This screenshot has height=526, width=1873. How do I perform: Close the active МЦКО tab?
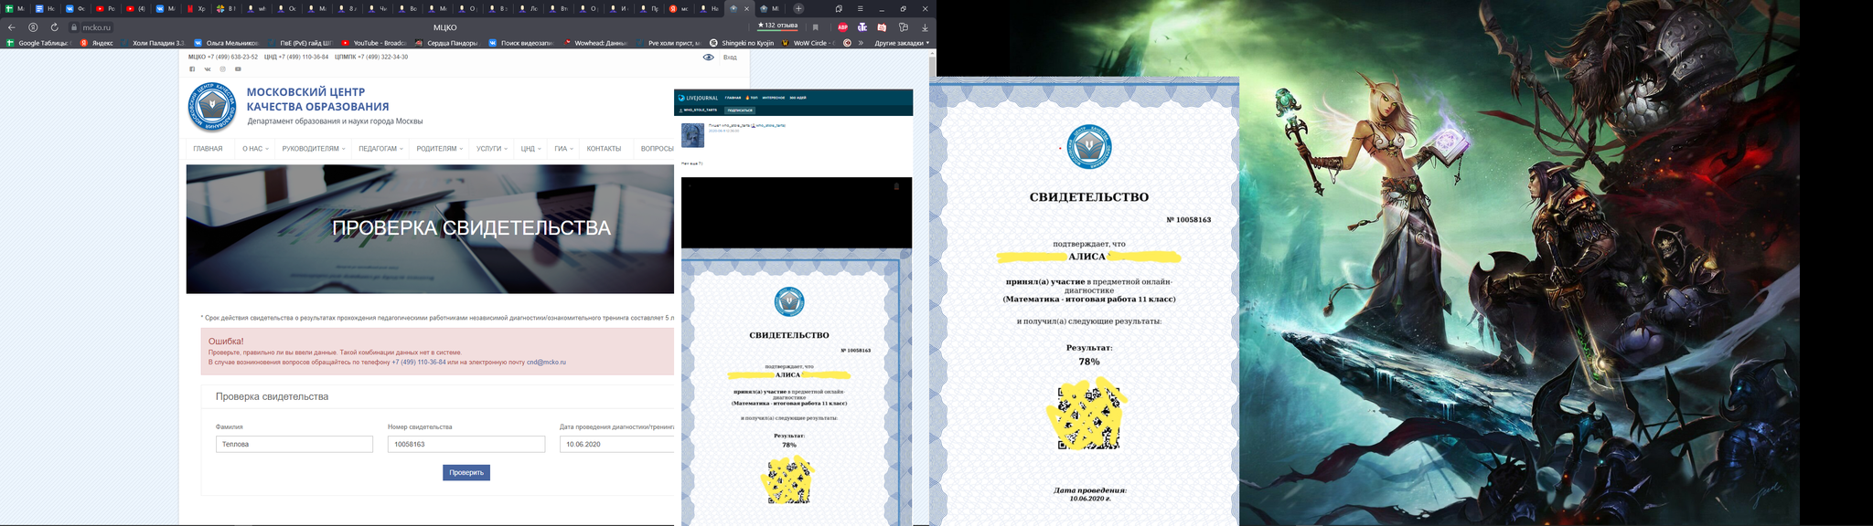pos(746,8)
